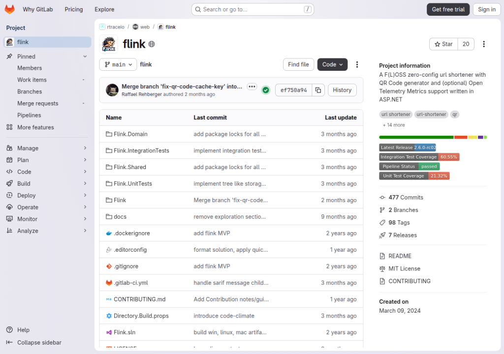Click the More features grid icon
This screenshot has height=354, width=504.
pyautogui.click(x=9, y=127)
